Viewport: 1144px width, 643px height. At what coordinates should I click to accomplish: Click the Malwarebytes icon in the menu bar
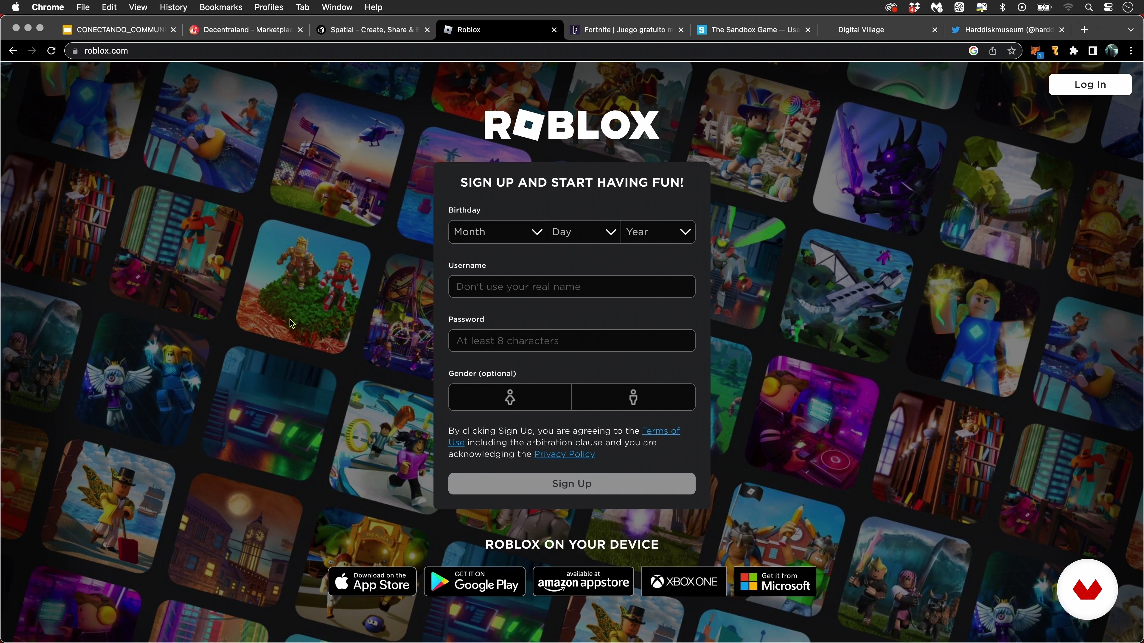pyautogui.click(x=937, y=7)
